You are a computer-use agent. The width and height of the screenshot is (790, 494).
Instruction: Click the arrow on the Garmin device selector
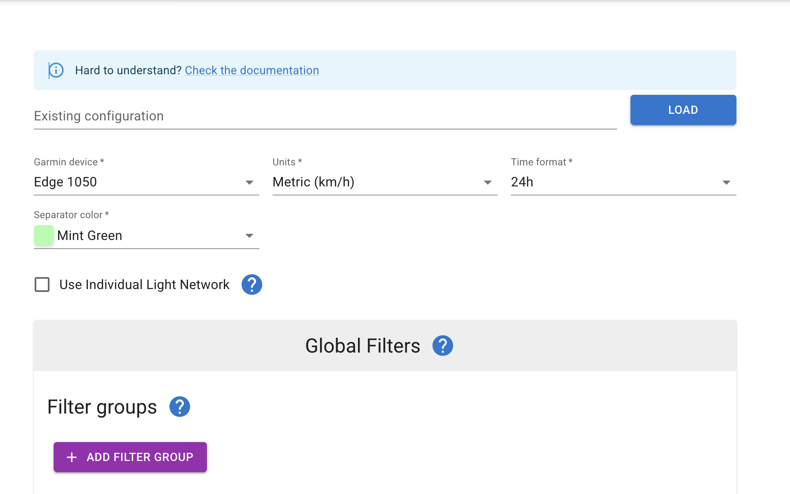tap(249, 182)
